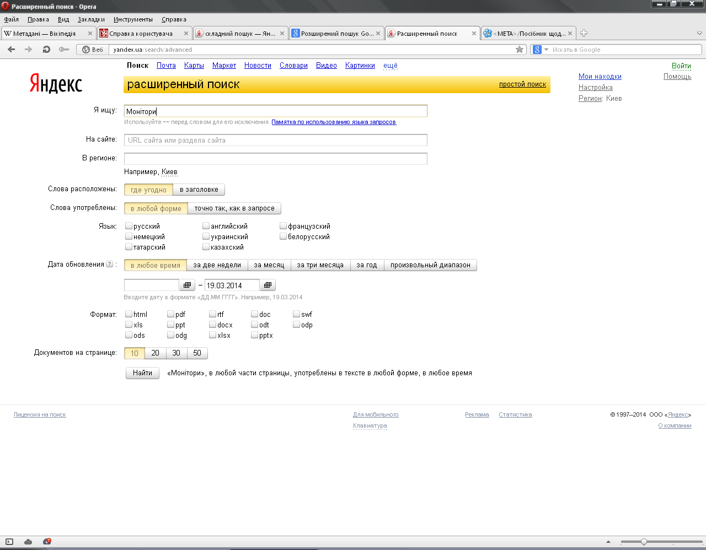
Task: Open a new tab with the plus icon
Action: click(584, 33)
